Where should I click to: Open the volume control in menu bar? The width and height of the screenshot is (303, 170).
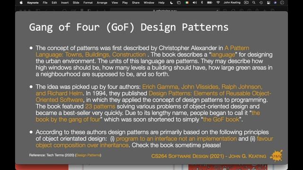coord(195,3)
